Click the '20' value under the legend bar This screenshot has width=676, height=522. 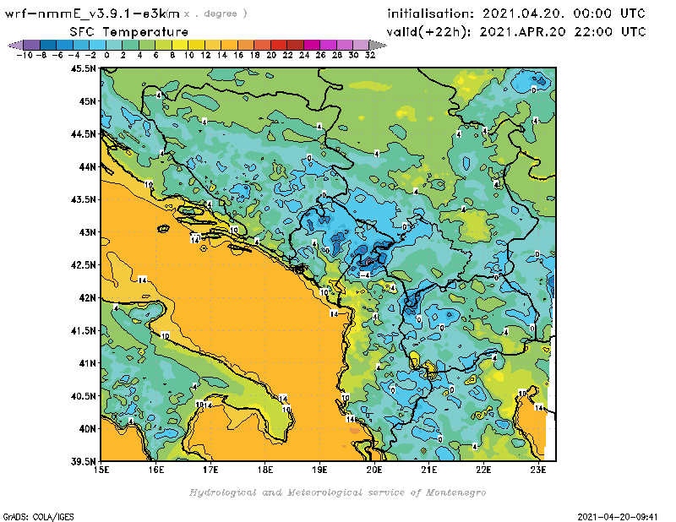(x=271, y=55)
